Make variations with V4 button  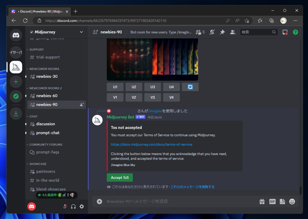click(172, 97)
